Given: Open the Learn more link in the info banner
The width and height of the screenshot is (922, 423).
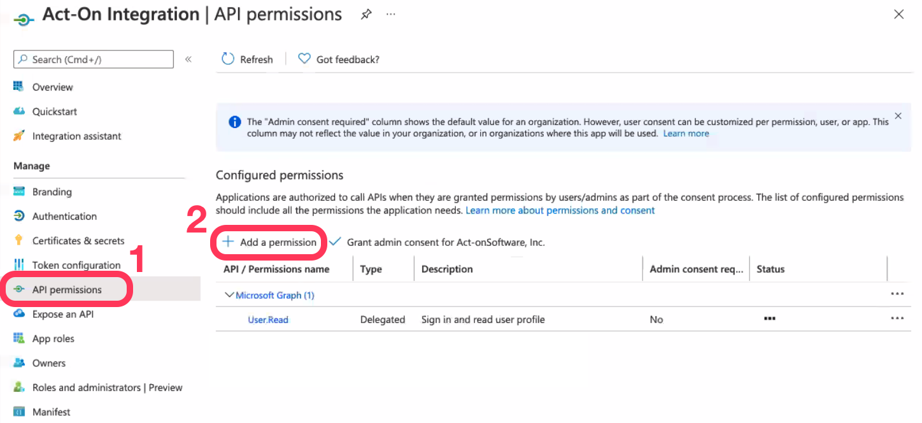Looking at the screenshot, I should pos(686,133).
